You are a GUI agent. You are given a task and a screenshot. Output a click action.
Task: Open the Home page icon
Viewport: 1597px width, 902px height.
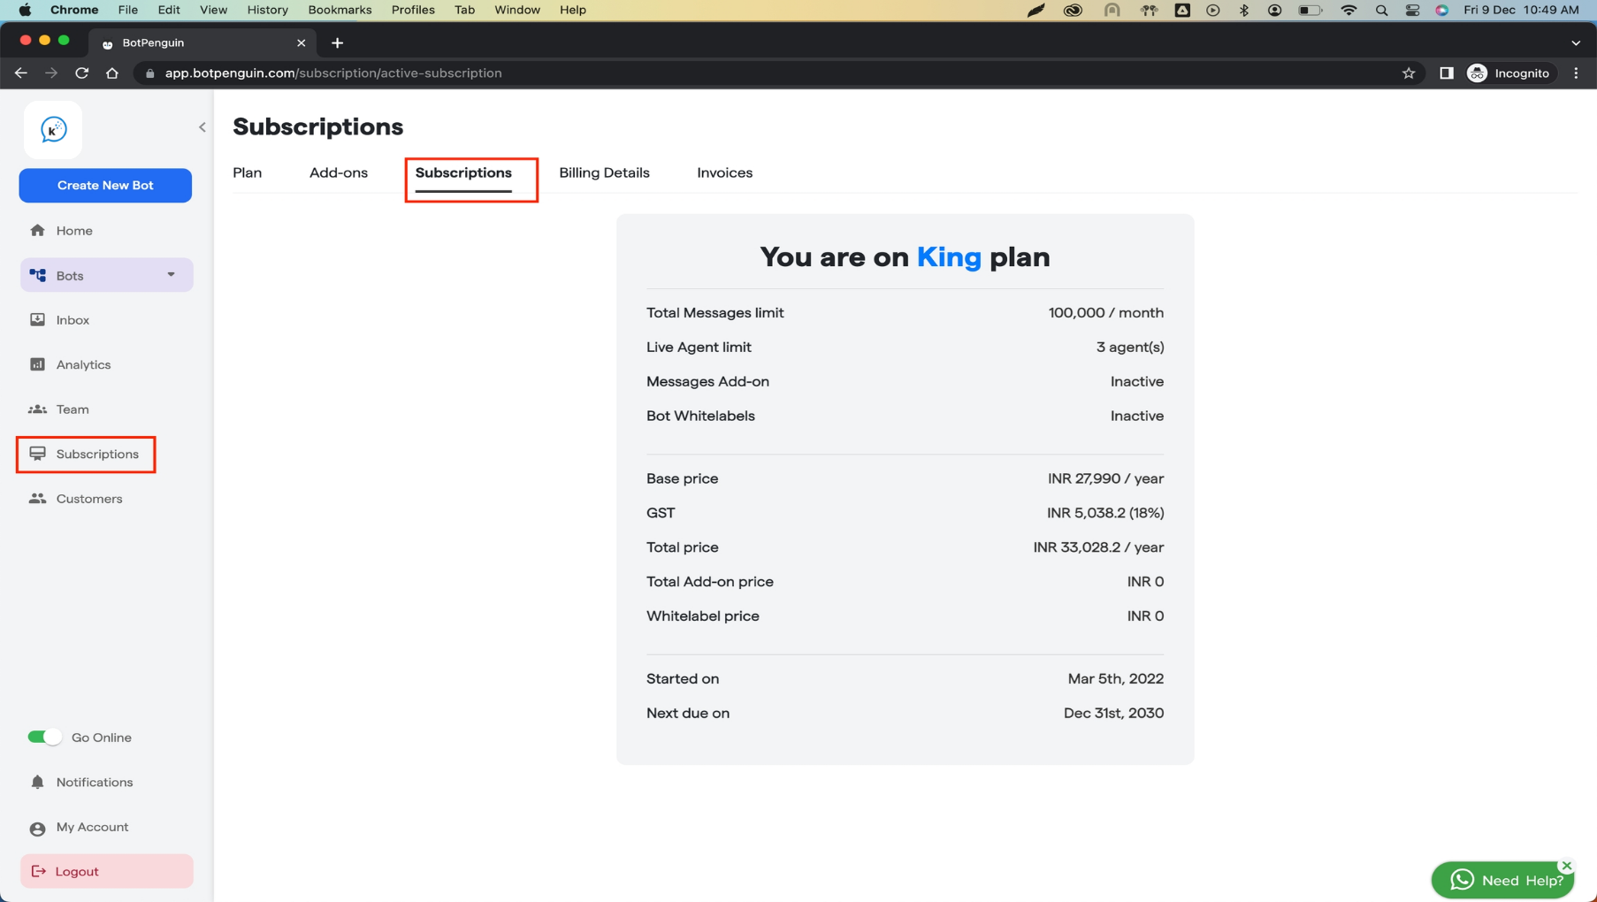tap(37, 231)
